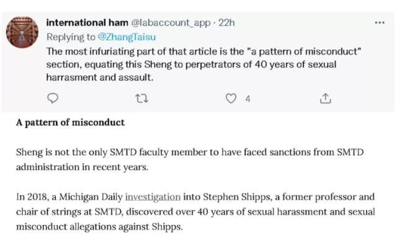Click the 'A pattern of misconduct' heading
This screenshot has height=247, width=397.
tap(70, 123)
